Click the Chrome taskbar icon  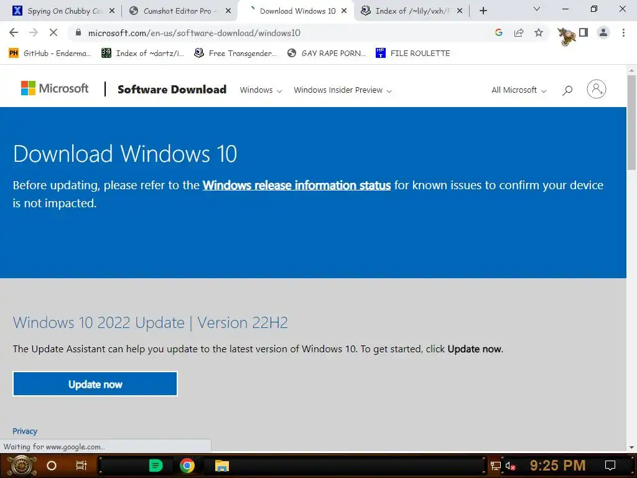point(187,466)
